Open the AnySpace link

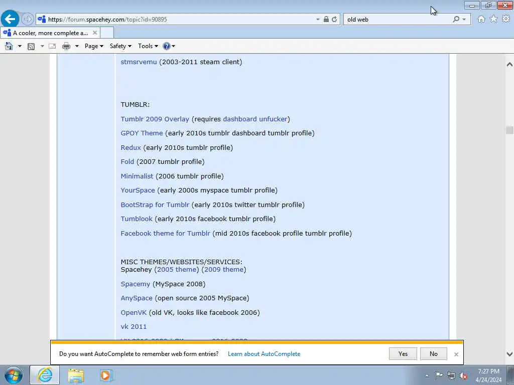click(x=137, y=298)
